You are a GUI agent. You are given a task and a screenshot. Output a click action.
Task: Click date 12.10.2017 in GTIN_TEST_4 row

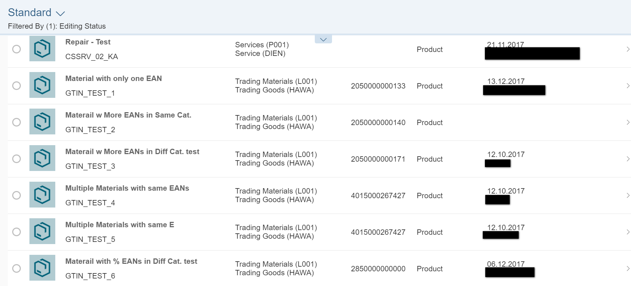tap(506, 191)
